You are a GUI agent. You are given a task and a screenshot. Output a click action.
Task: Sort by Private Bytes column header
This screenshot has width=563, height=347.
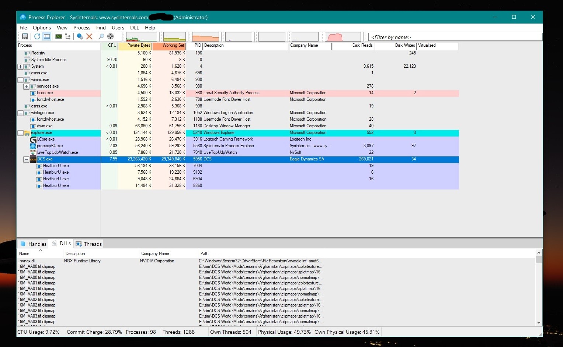[135, 46]
